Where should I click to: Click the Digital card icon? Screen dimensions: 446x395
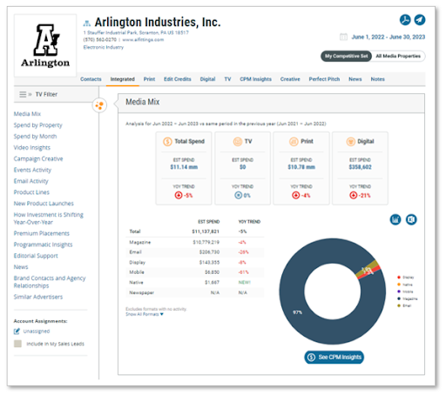(351, 142)
